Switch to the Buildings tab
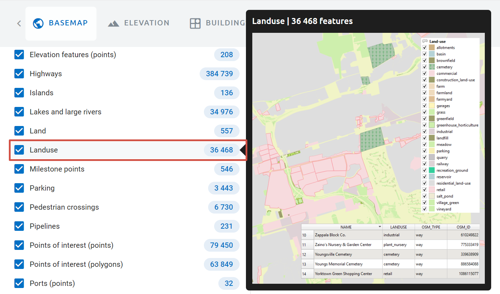This screenshot has width=500, height=294. tap(225, 23)
